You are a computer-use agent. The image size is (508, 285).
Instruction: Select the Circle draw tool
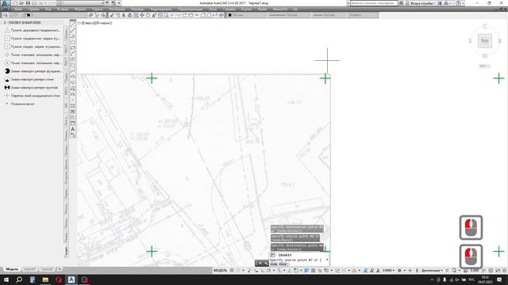(x=73, y=59)
